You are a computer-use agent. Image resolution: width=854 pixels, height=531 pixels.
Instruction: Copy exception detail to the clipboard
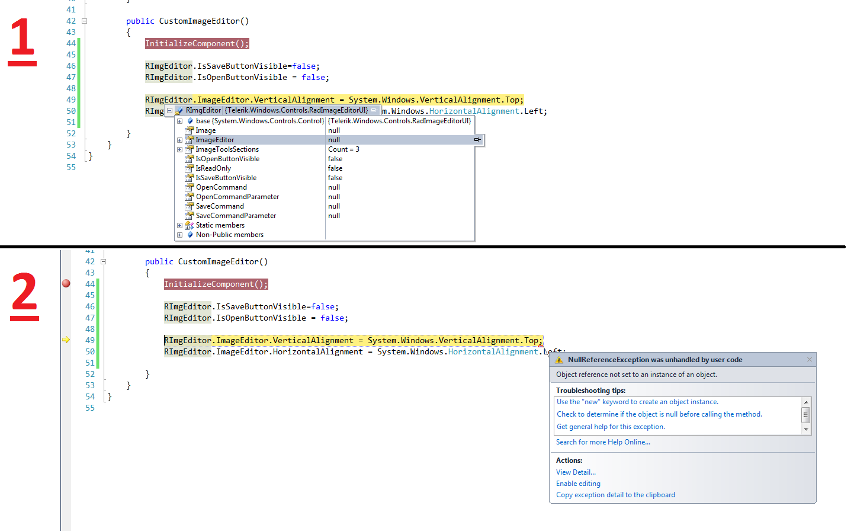click(x=615, y=495)
